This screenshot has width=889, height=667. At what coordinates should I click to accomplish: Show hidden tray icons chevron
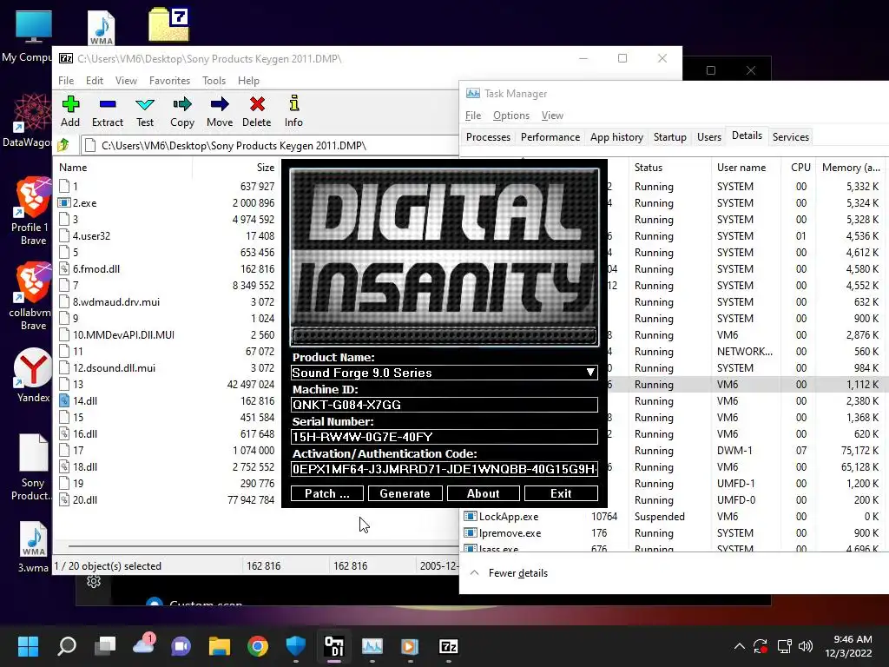coord(740,646)
